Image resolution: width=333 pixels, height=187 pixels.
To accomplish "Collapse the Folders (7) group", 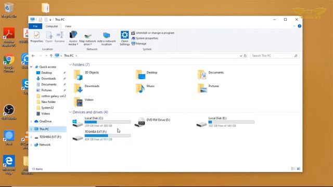I will pos(70,64).
